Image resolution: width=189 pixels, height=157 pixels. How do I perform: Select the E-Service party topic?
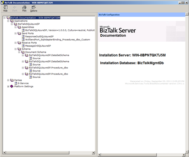(x=23, y=83)
